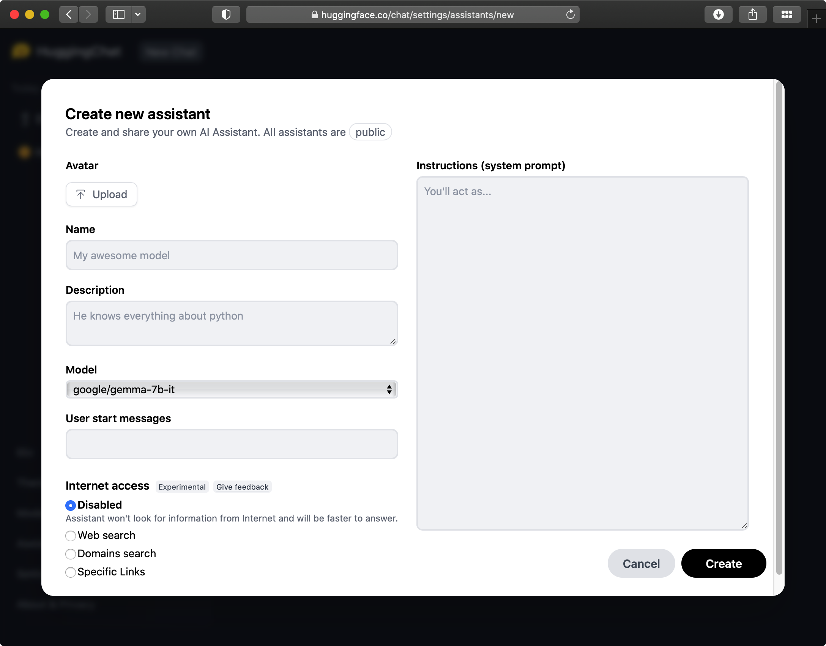Click the Cancel button
This screenshot has width=826, height=646.
pos(640,563)
